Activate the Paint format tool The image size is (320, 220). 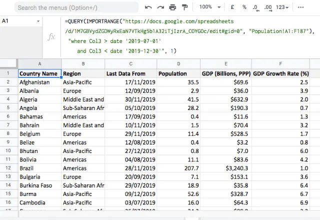(184, 7)
